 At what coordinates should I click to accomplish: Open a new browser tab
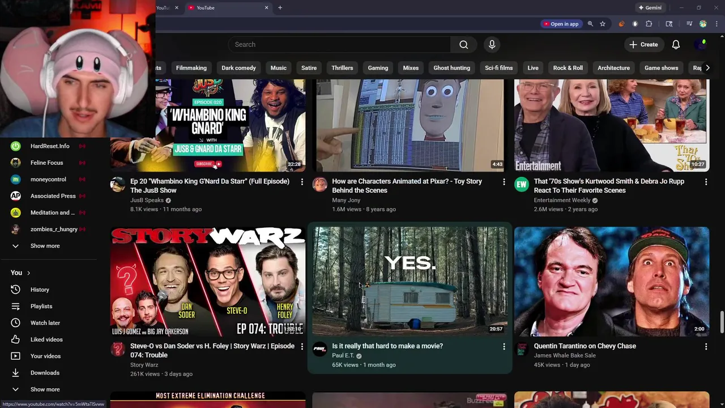point(280,8)
